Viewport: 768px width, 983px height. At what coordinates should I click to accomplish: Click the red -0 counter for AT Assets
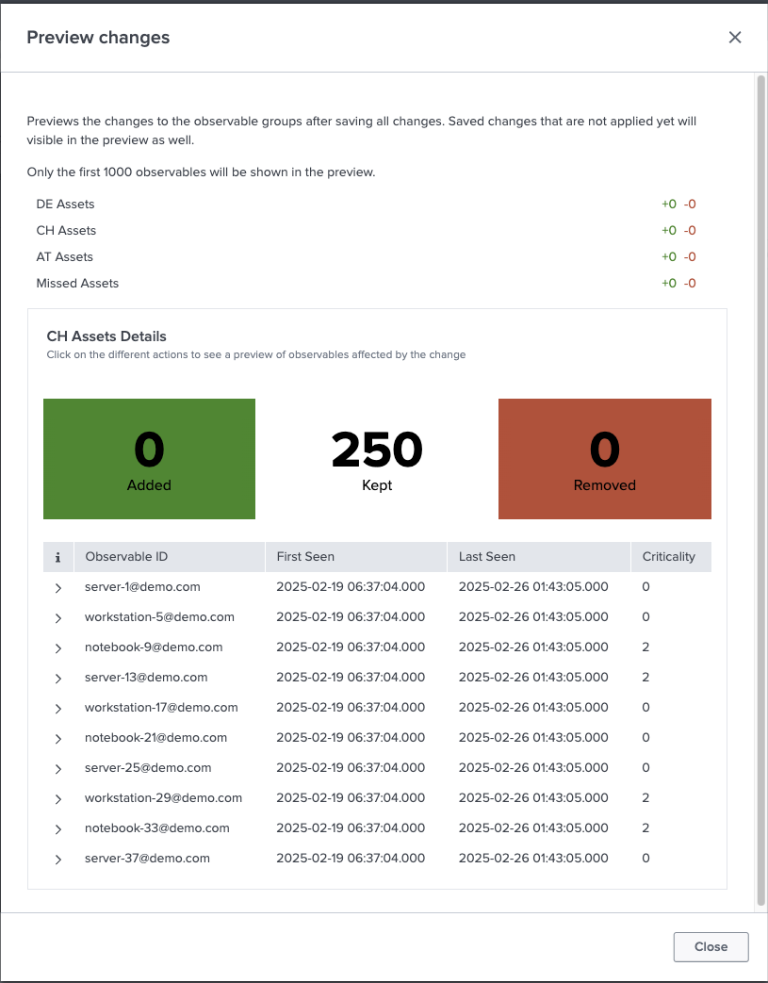pyautogui.click(x=691, y=256)
